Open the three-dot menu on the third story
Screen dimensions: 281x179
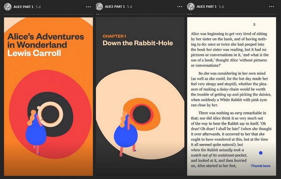(x=271, y=7)
